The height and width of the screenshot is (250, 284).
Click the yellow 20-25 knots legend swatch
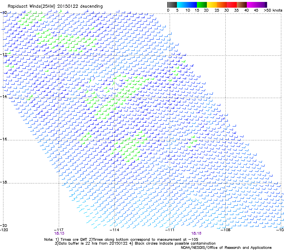point(212,5)
